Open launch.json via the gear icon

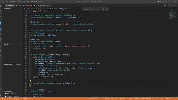(x=17, y=5)
